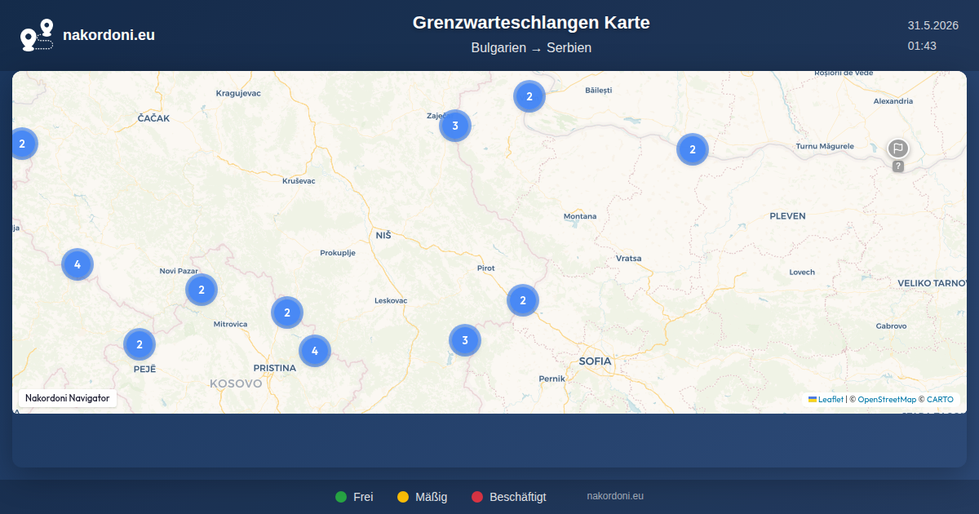
Task: Click the Montana town label
Action: coord(580,216)
